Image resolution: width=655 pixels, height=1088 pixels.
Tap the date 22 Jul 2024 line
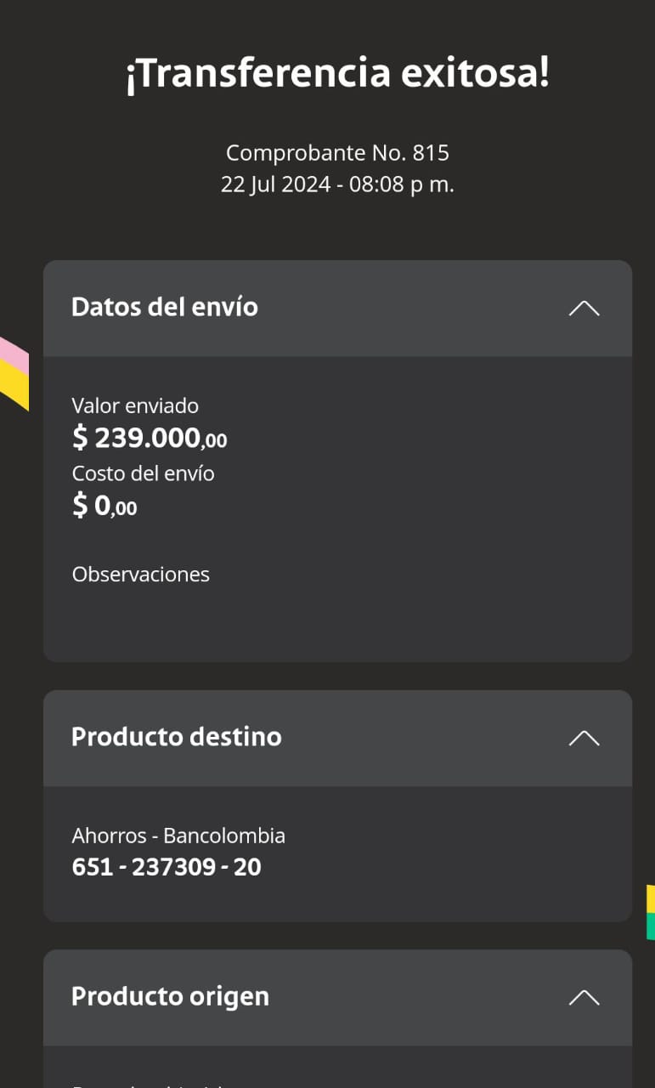pos(337,184)
